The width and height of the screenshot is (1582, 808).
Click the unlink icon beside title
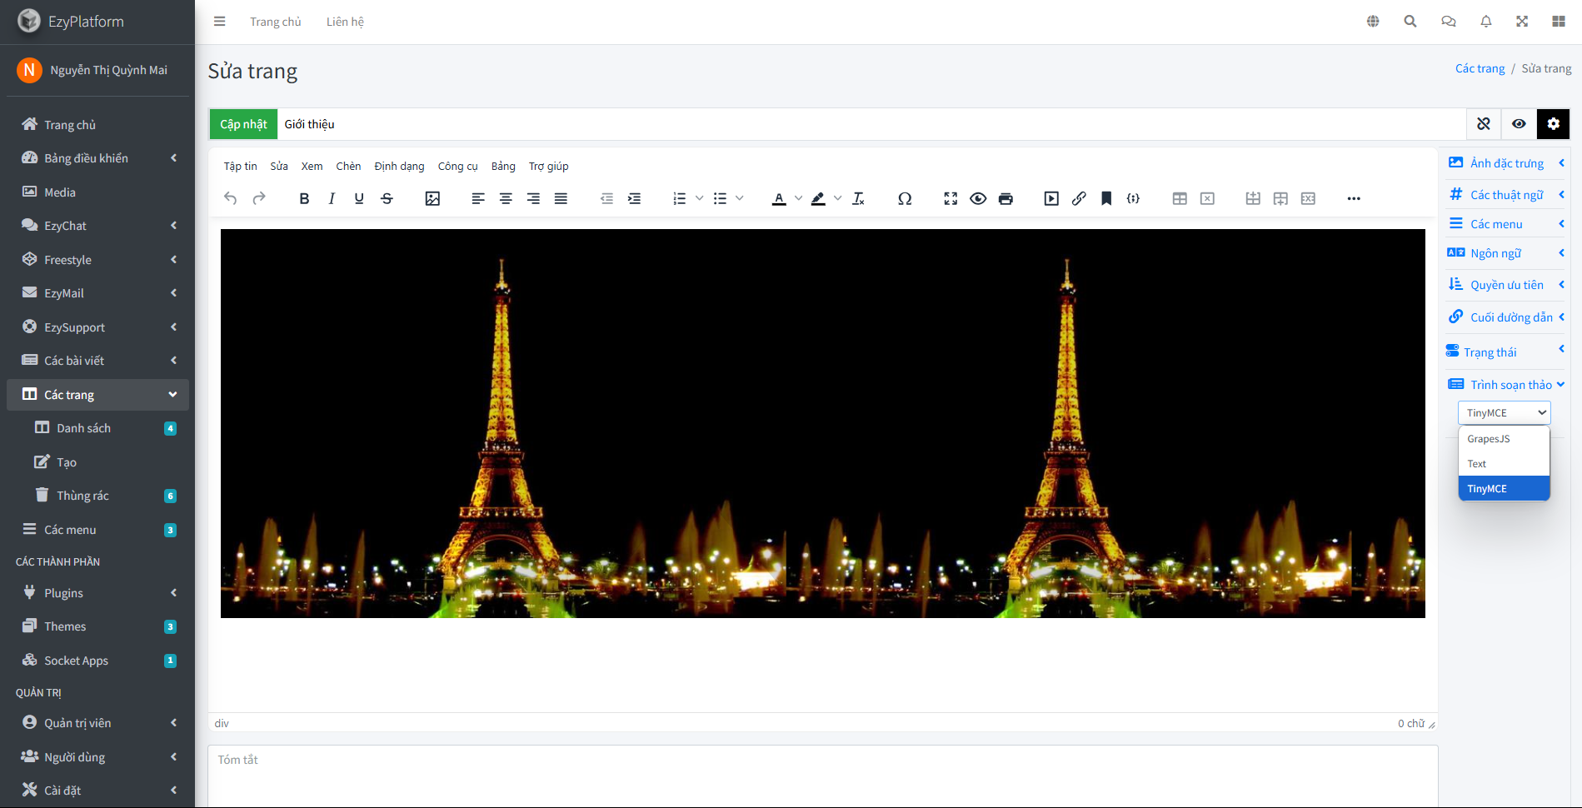point(1484,124)
